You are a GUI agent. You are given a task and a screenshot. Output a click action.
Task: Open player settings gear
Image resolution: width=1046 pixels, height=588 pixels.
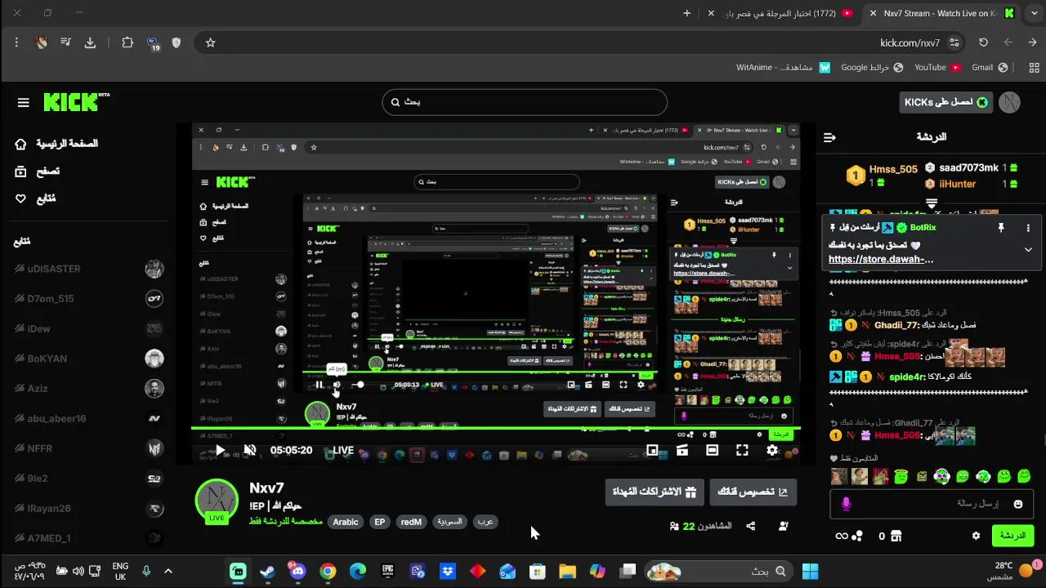tap(772, 450)
